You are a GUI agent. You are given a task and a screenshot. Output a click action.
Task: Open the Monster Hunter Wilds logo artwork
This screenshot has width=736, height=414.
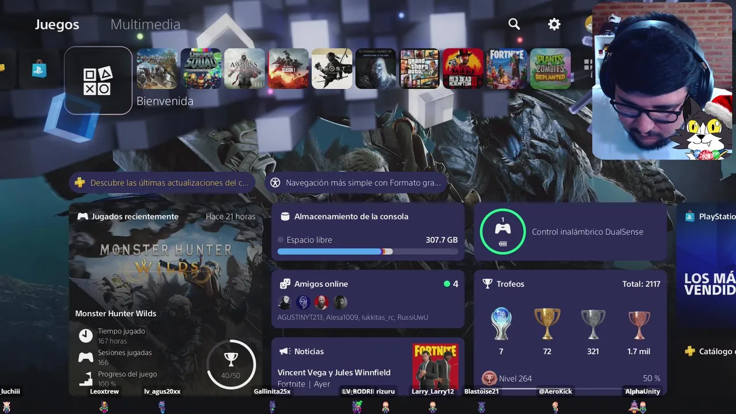point(166,259)
